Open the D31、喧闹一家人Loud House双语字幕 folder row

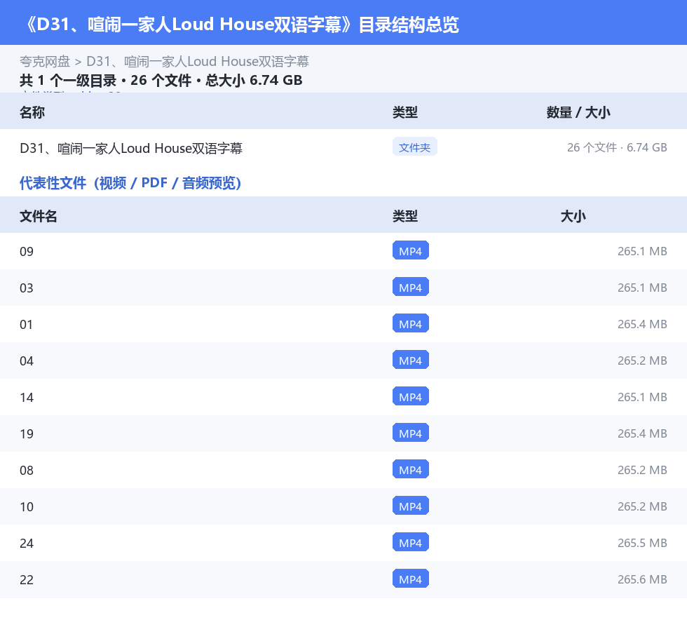343,148
